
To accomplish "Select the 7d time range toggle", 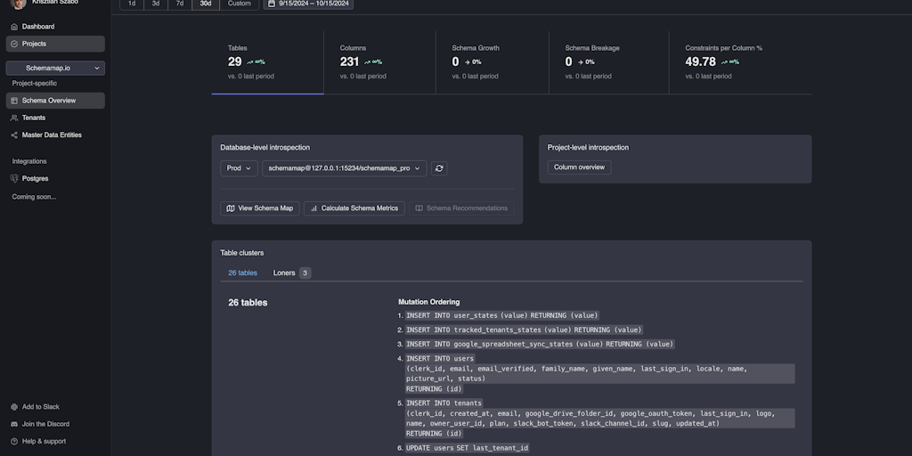I will [x=180, y=4].
